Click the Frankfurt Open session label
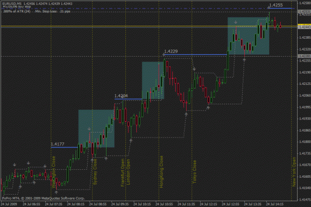311x207 pixels. click(122, 172)
